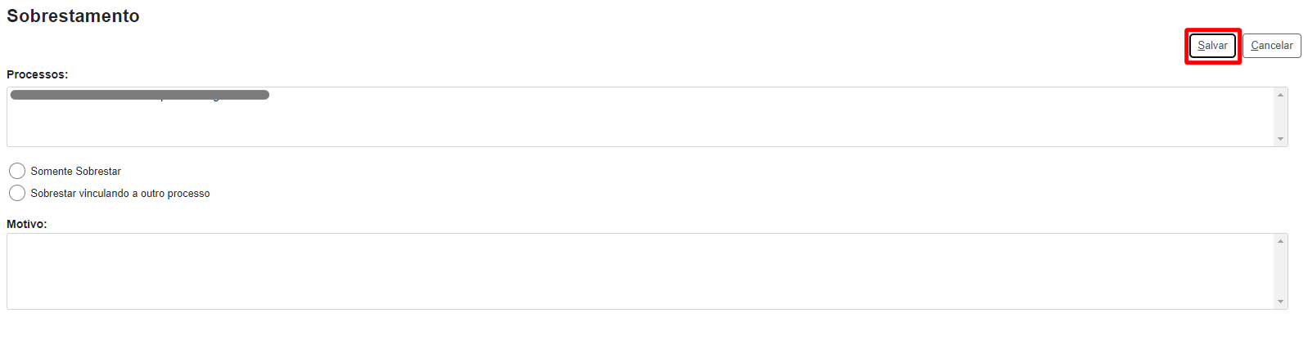Click the 'Processos:' field label

click(38, 74)
